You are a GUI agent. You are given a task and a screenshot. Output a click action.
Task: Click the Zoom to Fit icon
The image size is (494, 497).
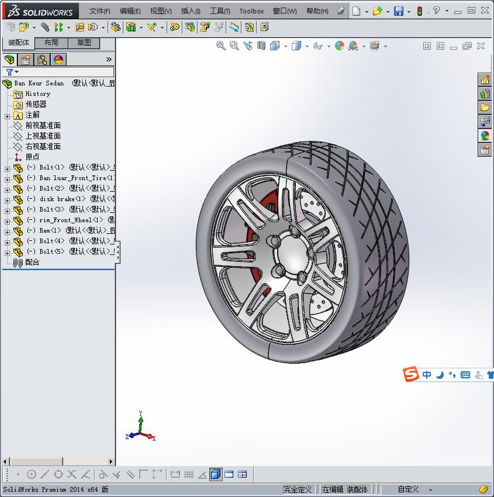(220, 46)
